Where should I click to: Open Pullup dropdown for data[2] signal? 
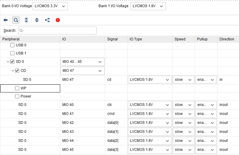coord(206,141)
